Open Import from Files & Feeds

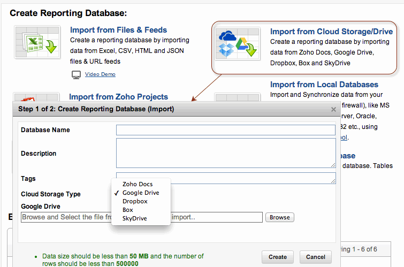118,30
